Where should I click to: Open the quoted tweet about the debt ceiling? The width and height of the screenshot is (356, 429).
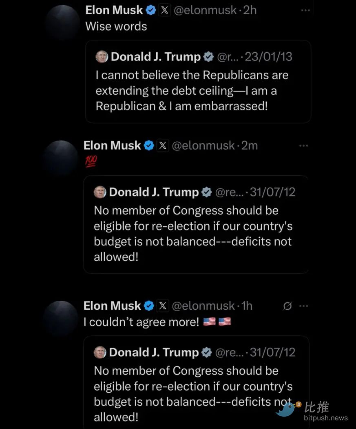tap(198, 90)
